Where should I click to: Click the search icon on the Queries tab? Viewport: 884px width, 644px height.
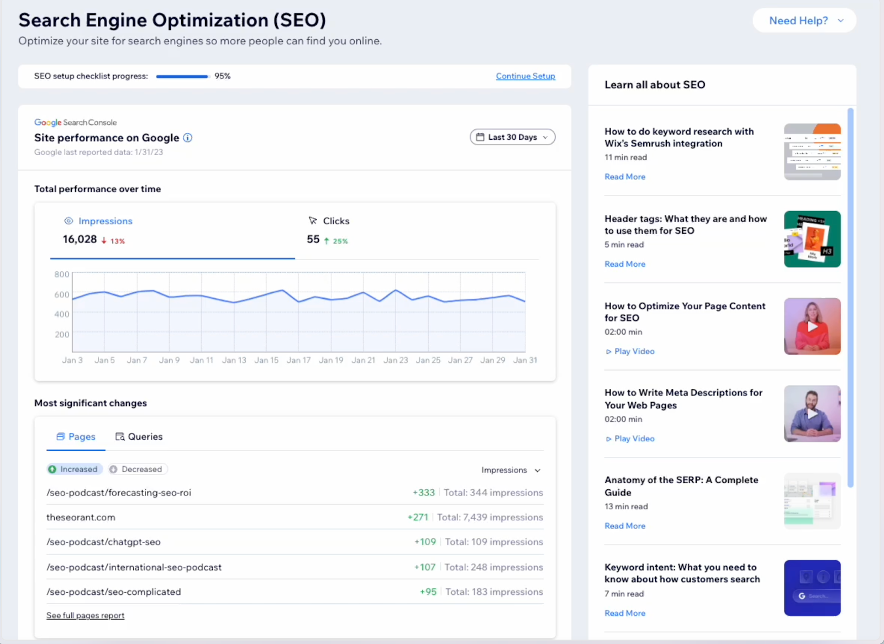(119, 436)
